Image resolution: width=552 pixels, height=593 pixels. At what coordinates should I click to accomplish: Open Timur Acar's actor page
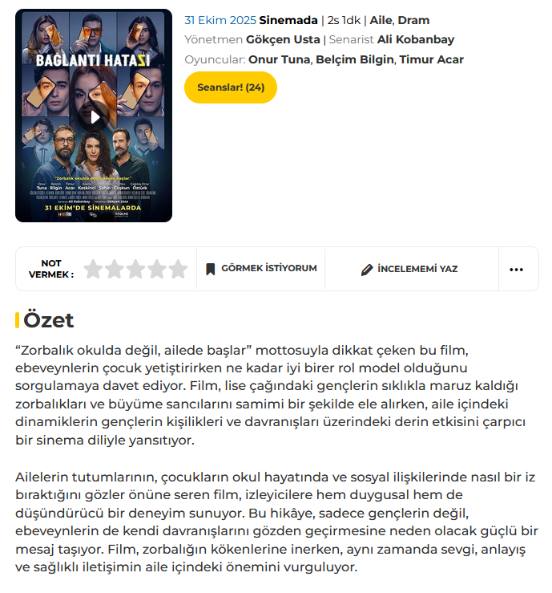pyautogui.click(x=431, y=59)
